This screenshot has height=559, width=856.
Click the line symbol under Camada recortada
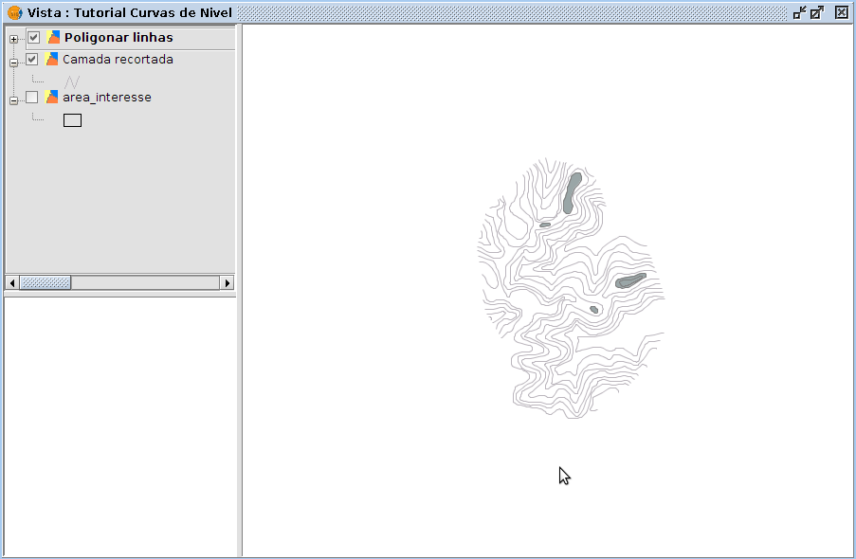(72, 81)
